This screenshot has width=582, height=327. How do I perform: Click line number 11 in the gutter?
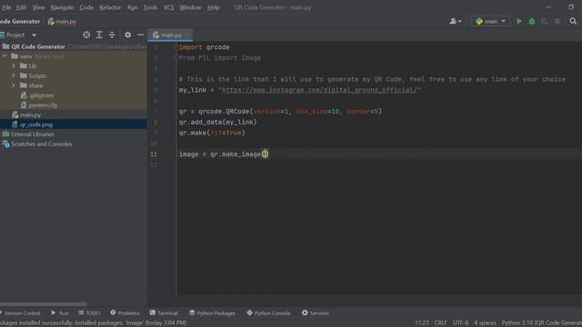[154, 154]
